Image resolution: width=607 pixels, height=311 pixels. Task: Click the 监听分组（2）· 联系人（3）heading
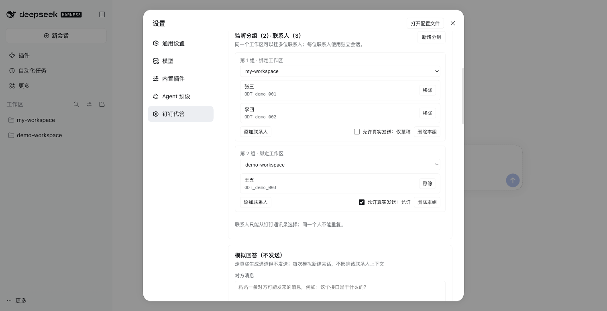click(x=268, y=36)
